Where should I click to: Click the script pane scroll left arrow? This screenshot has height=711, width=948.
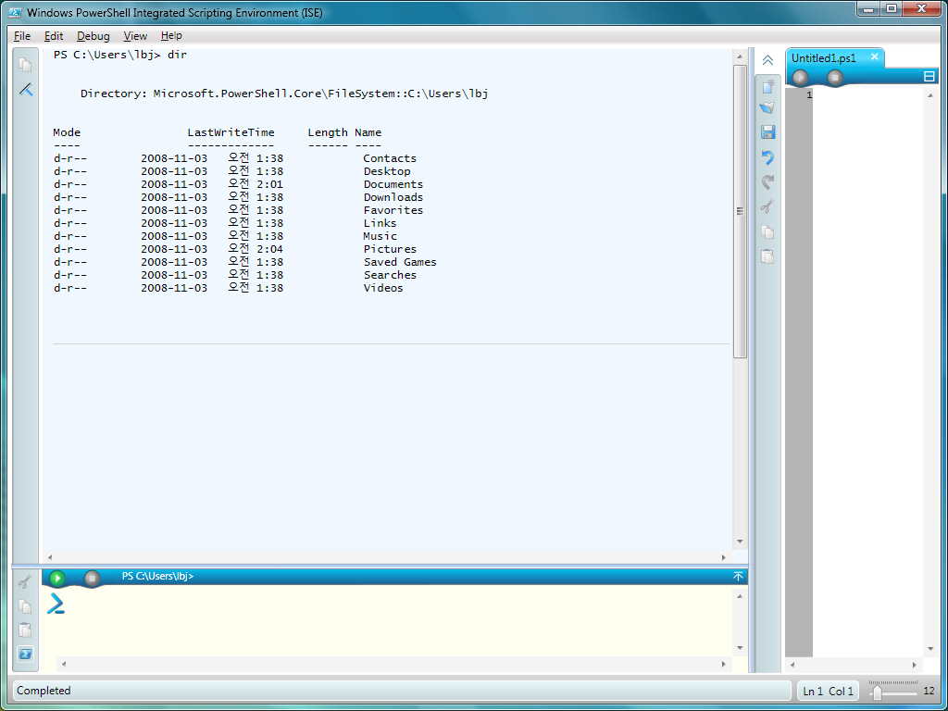coord(793,665)
